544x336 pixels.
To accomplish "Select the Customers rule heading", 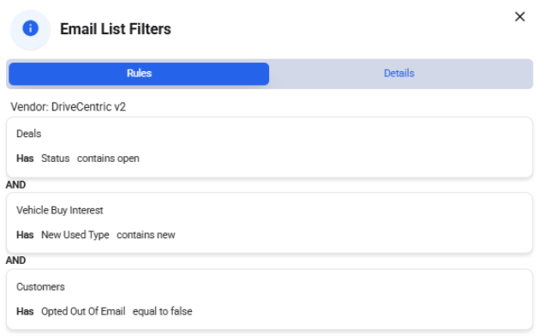I will (40, 286).
